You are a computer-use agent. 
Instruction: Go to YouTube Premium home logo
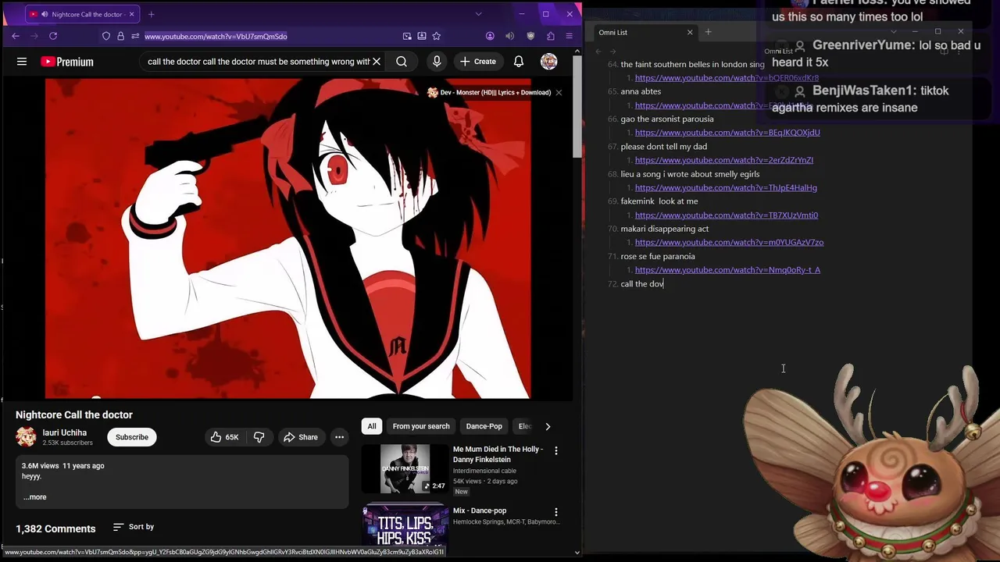click(67, 62)
